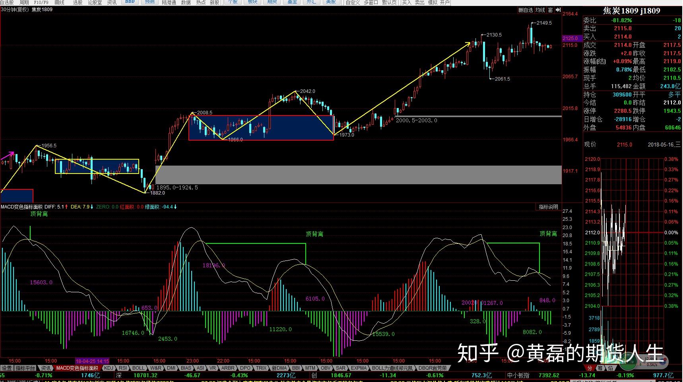Screen dimensions: 683x382
Task: Open the 指标平台 tab
Action: (x=25, y=368)
